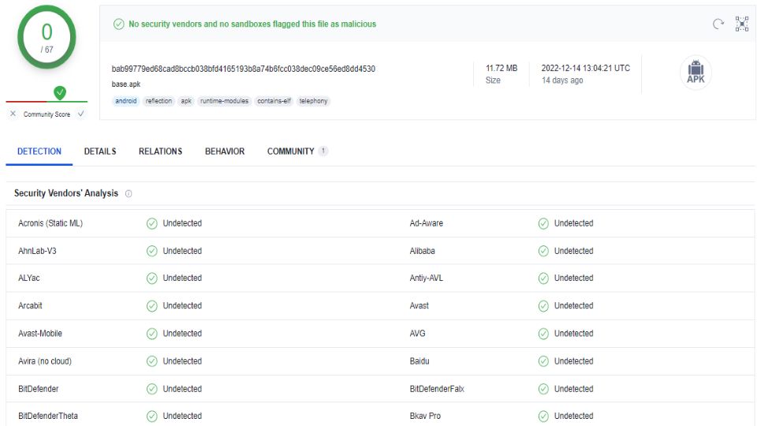Click the Avast-Mobile vendor name

40,333
